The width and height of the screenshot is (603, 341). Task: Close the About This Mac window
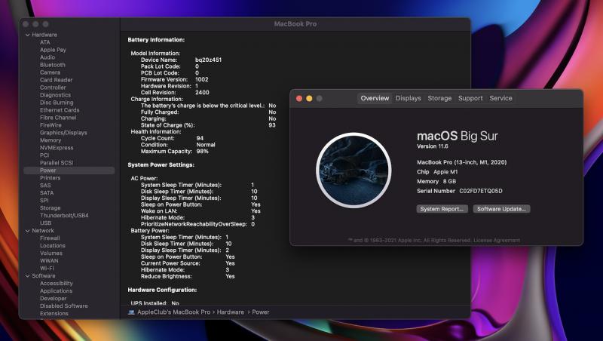coord(299,99)
